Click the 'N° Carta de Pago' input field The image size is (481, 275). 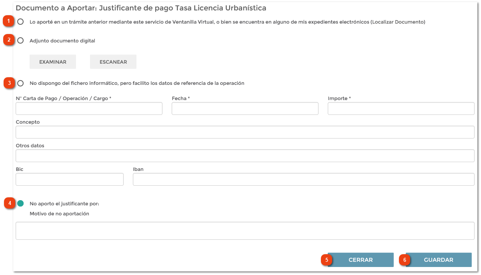pyautogui.click(x=89, y=108)
